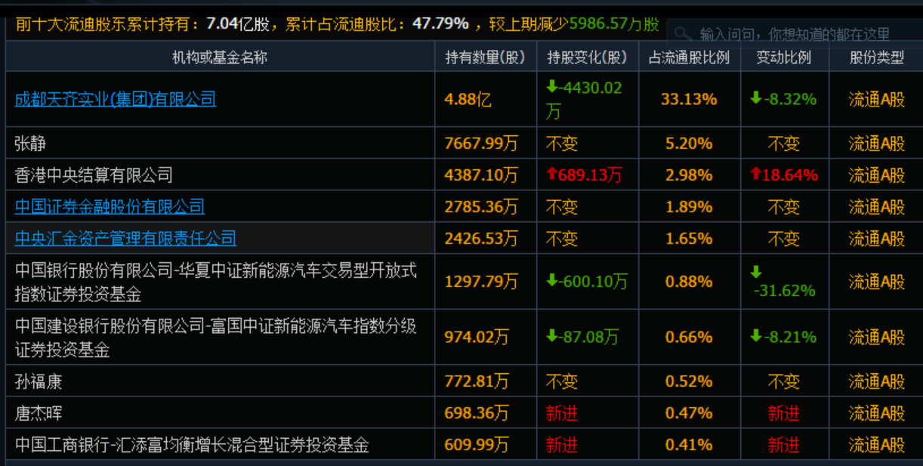
Task: Click red change ratio 18.64%
Action: tap(783, 175)
